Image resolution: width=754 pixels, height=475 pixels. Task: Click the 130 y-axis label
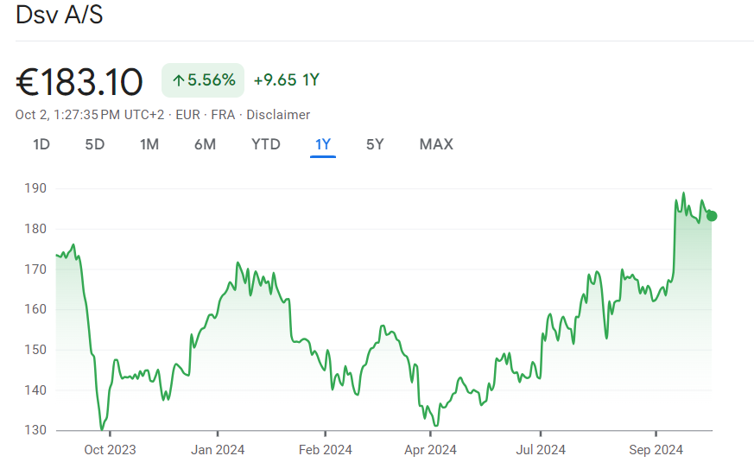[x=35, y=430]
